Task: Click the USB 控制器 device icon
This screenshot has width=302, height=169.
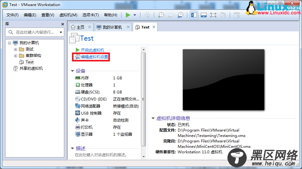Action: (x=78, y=113)
